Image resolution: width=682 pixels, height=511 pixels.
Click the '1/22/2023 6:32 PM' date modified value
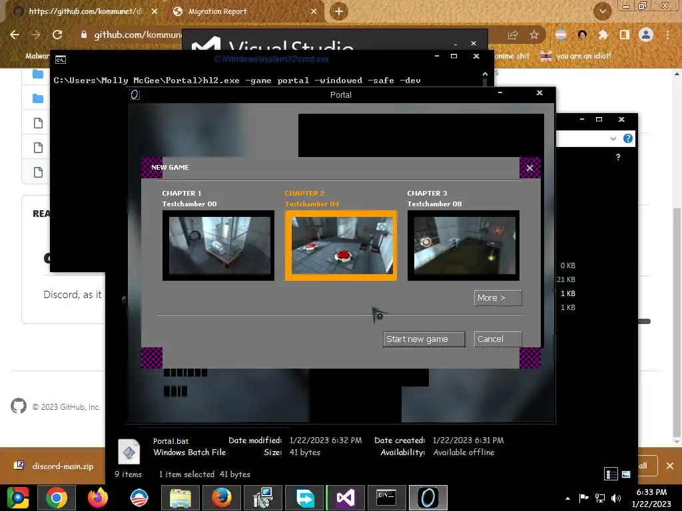[x=325, y=440]
